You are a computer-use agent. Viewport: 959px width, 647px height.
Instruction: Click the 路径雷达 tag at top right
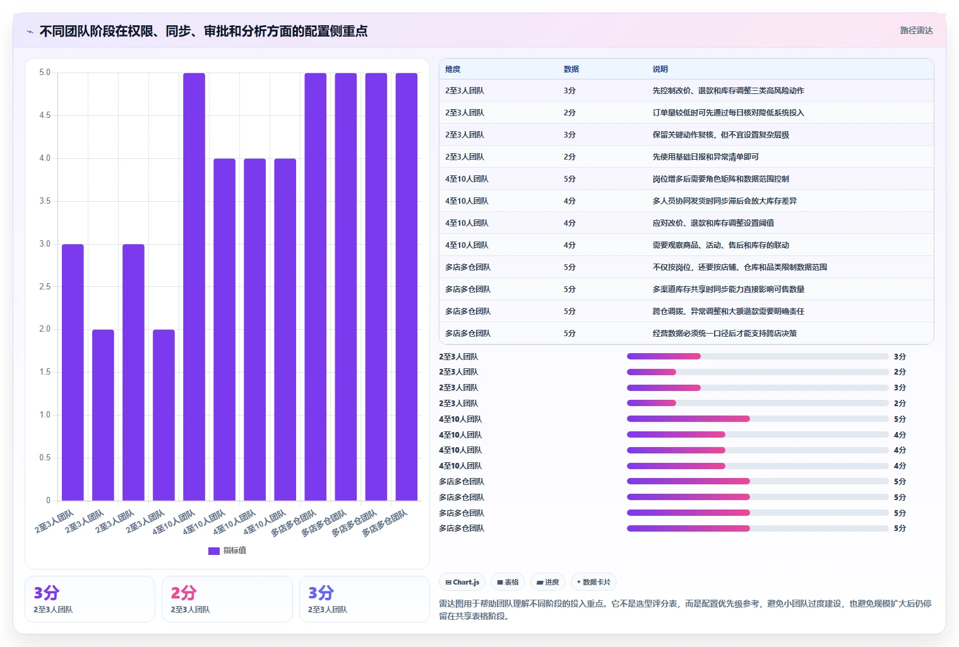(x=916, y=30)
